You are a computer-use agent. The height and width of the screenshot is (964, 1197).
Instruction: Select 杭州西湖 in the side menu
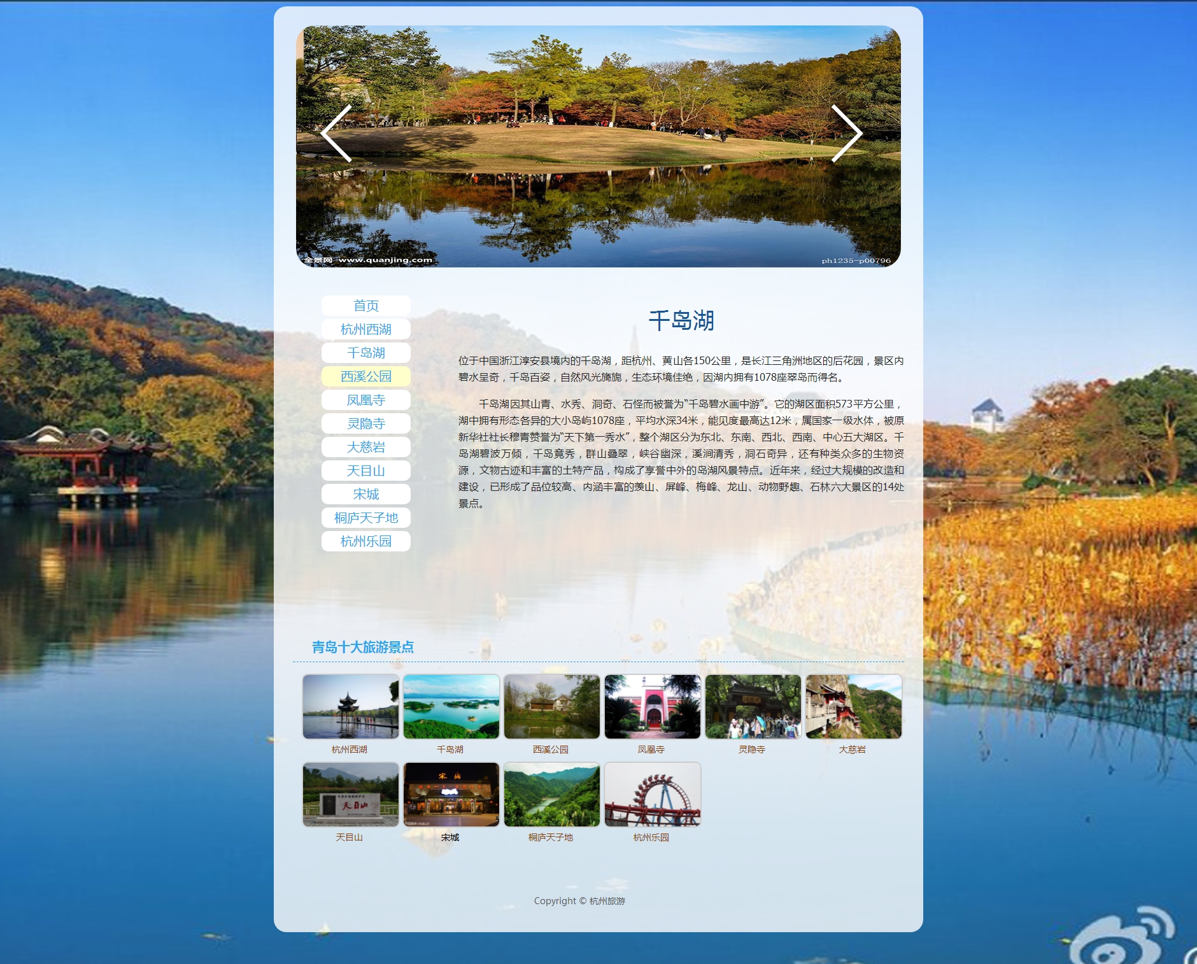pyautogui.click(x=365, y=329)
